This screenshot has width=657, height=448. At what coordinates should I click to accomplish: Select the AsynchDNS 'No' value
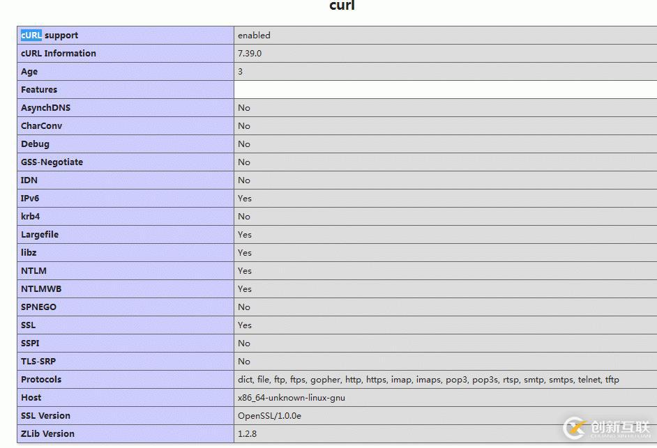tap(243, 107)
